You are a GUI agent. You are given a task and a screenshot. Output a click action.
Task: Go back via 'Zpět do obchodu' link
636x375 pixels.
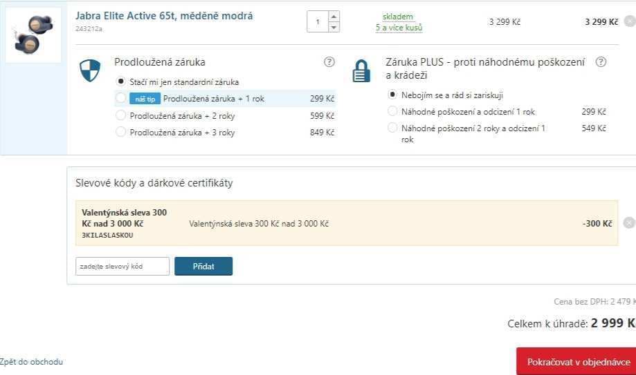(x=31, y=362)
